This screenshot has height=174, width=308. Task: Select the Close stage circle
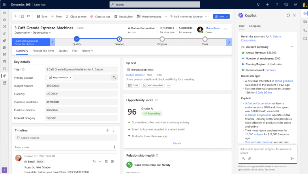[x=205, y=39]
